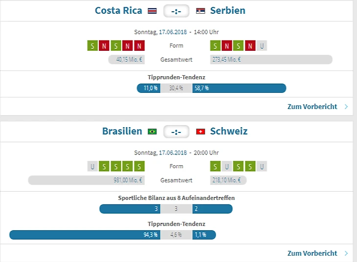357x262 pixels.
Task: Click Serbia's grey U form badge
Action: [262, 46]
